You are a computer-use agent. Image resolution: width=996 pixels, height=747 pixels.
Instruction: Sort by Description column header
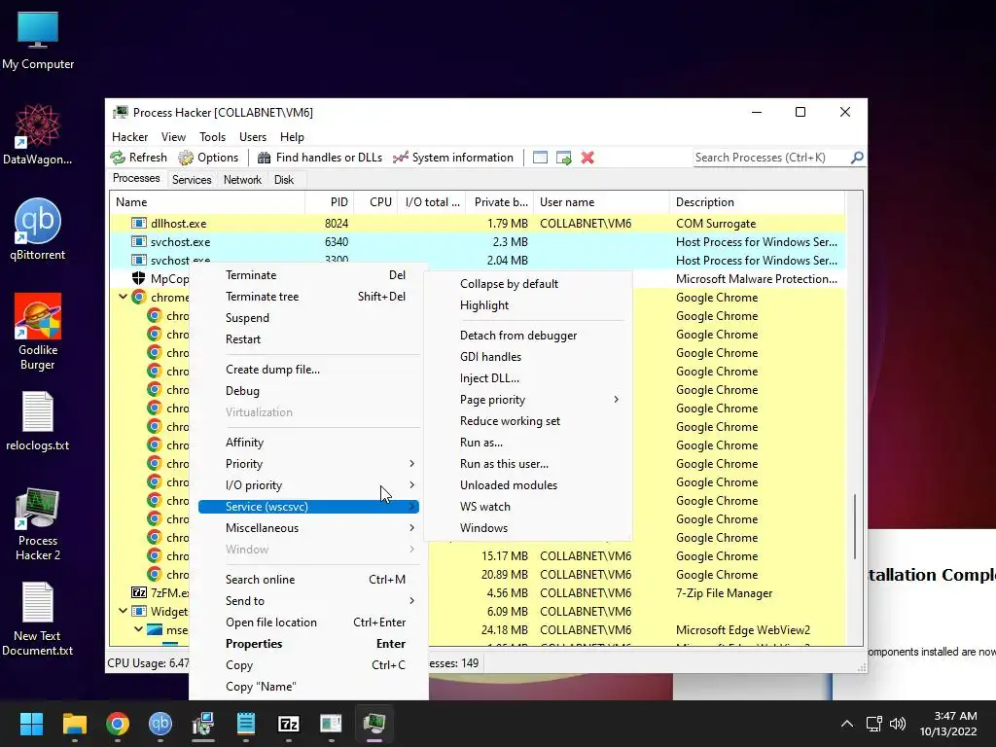pyautogui.click(x=757, y=202)
